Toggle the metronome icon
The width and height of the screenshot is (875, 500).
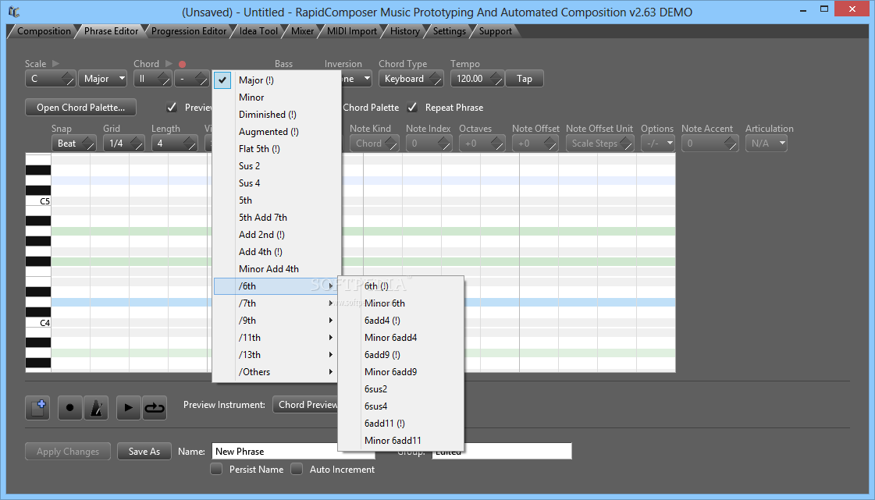coord(96,408)
